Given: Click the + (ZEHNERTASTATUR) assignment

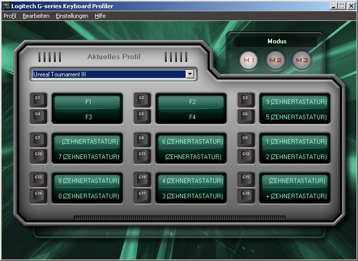Looking at the screenshot, I should 295,196.
